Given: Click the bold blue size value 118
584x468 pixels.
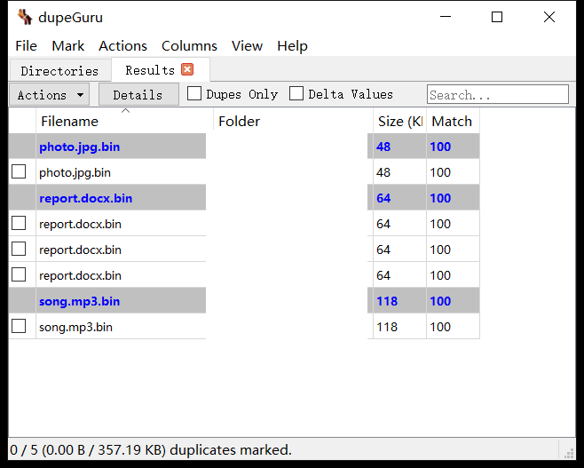Looking at the screenshot, I should coord(387,301).
